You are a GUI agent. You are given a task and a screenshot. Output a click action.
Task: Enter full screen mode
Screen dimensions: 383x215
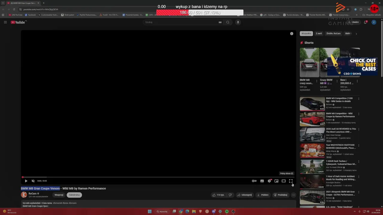pos(291,181)
